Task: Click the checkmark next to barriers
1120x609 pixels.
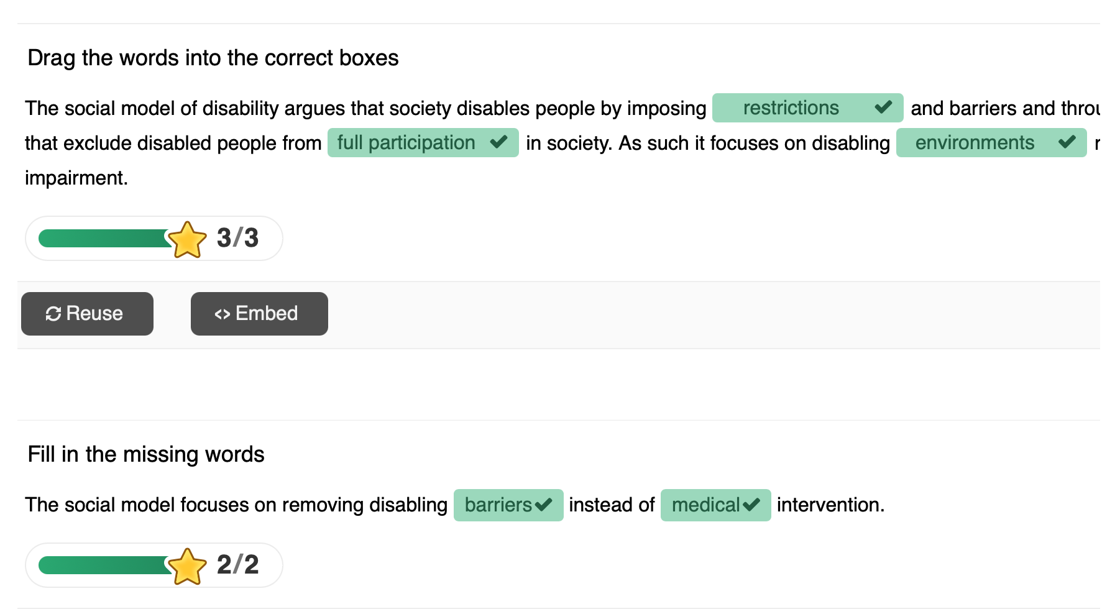Action: pyautogui.click(x=543, y=505)
